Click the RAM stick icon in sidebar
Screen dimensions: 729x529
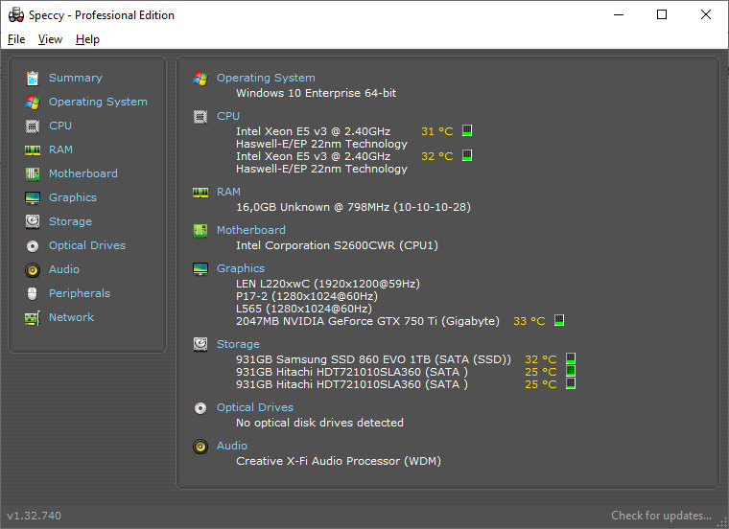point(32,150)
